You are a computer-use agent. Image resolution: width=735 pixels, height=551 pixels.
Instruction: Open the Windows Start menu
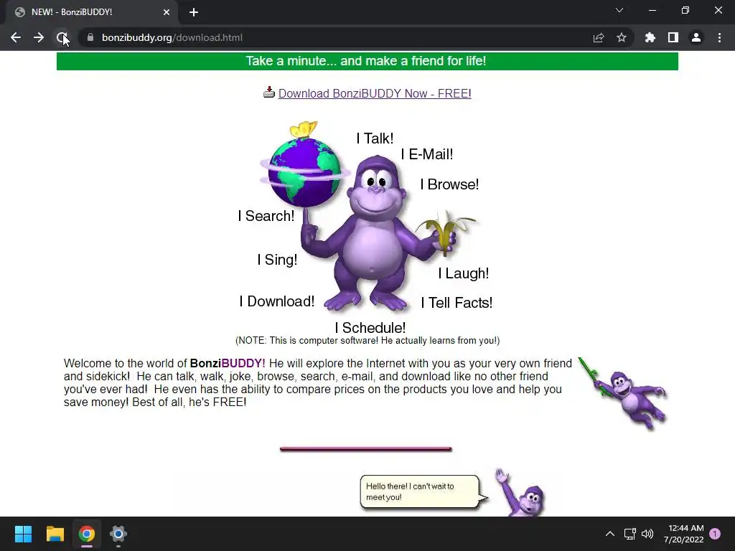tap(23, 534)
